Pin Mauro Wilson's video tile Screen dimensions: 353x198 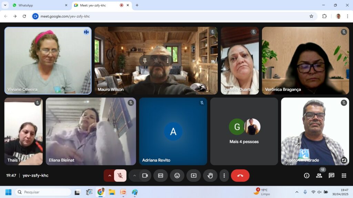tap(145, 61)
